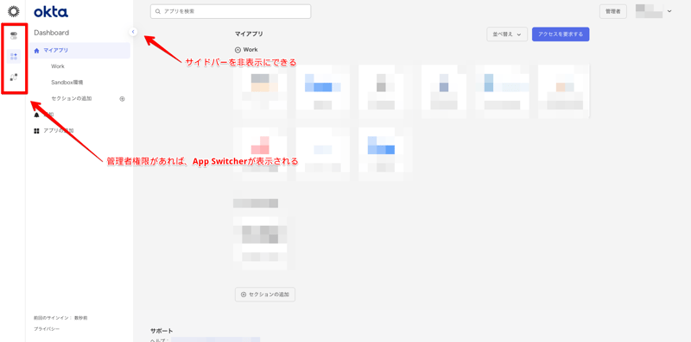Click the okta wordmark logo
Screen dimensions: 691x342
click(51, 12)
